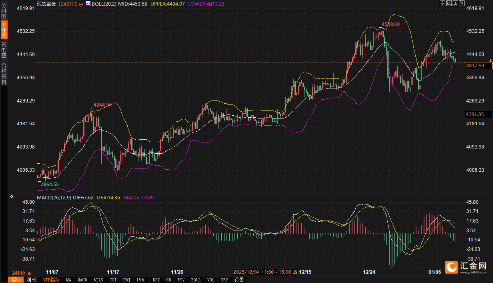
Task: Select the 模板 tab at bottom
Action: tap(32, 280)
